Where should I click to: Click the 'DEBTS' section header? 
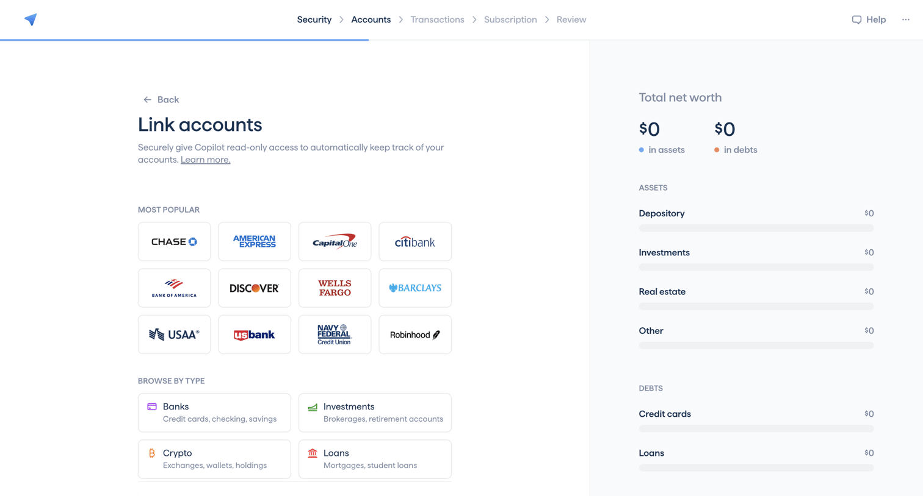[651, 388]
